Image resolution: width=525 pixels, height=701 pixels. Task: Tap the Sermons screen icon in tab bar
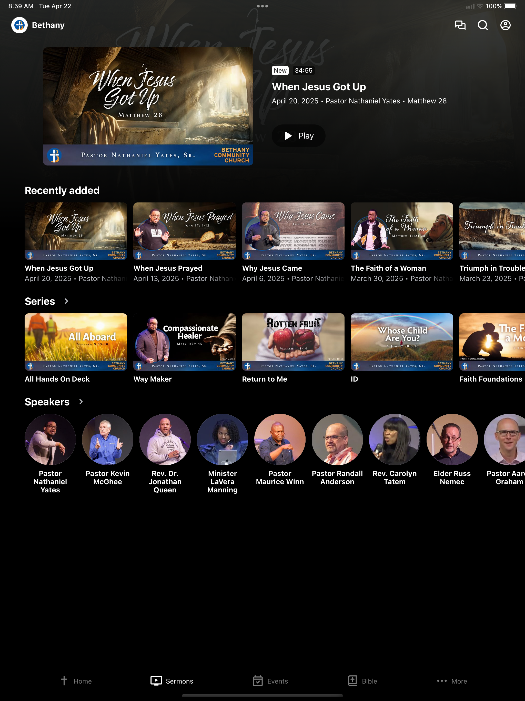(156, 681)
